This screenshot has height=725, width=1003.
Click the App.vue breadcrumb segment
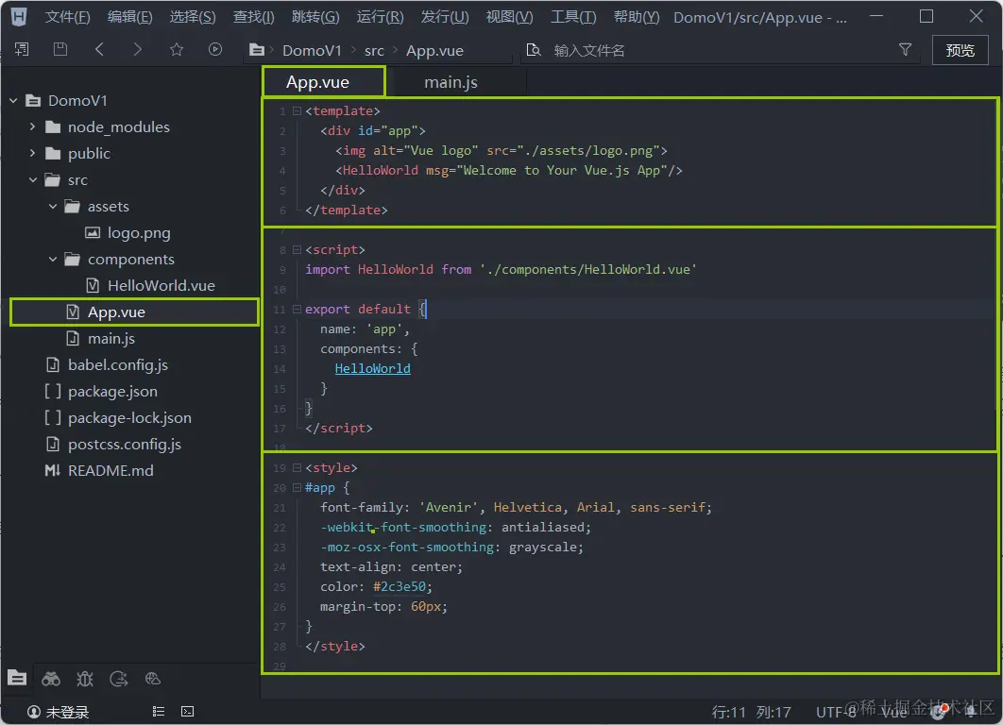pyautogui.click(x=435, y=51)
